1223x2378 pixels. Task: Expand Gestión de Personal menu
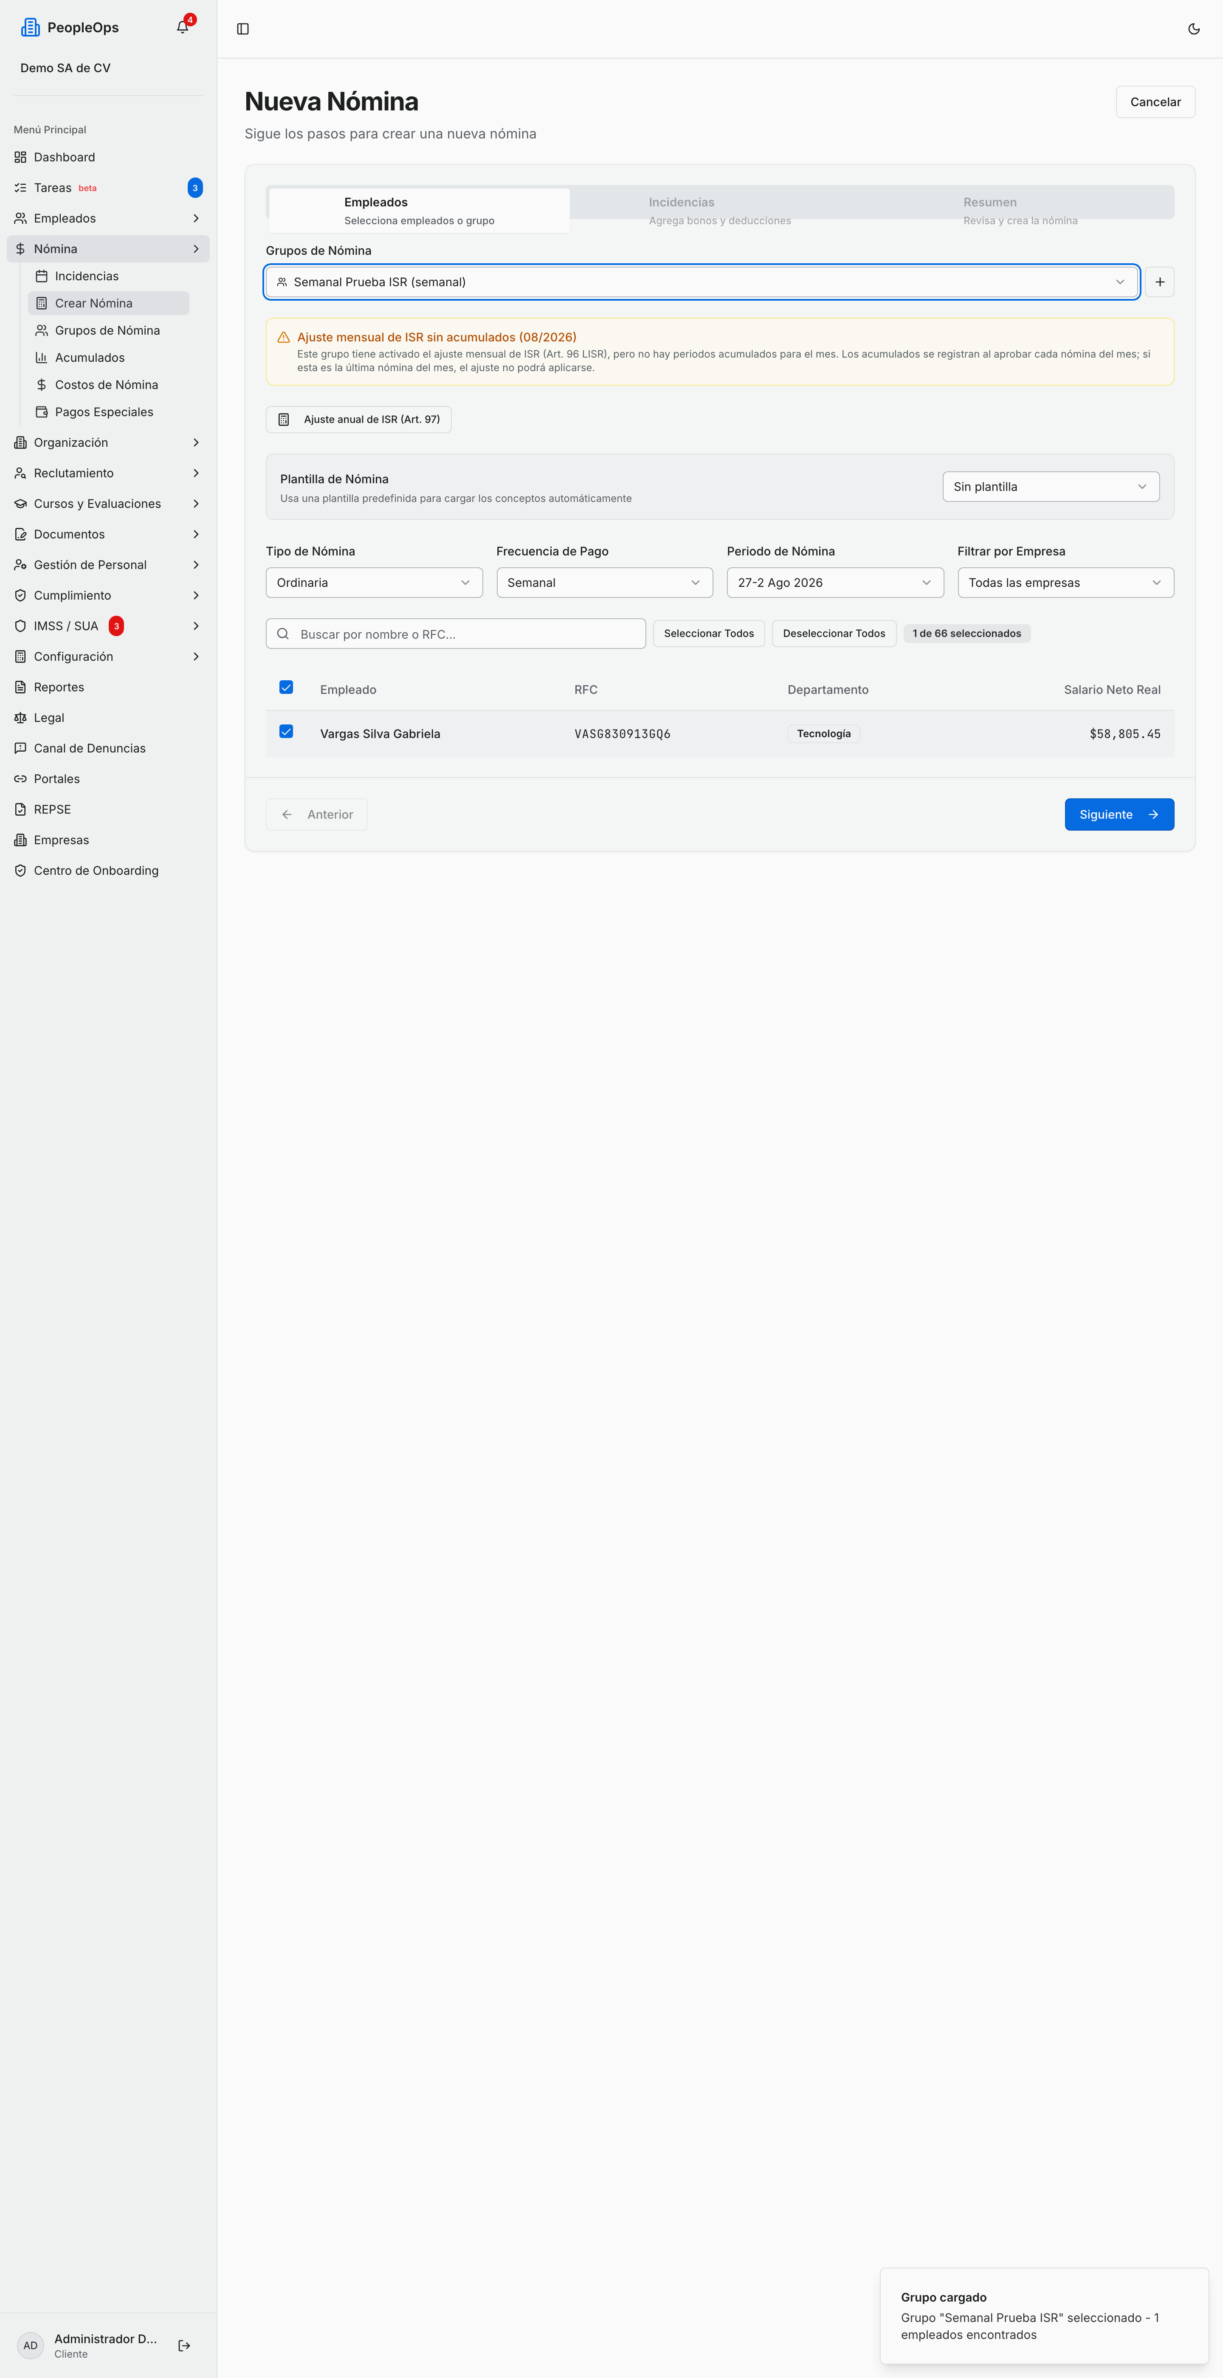(108, 564)
